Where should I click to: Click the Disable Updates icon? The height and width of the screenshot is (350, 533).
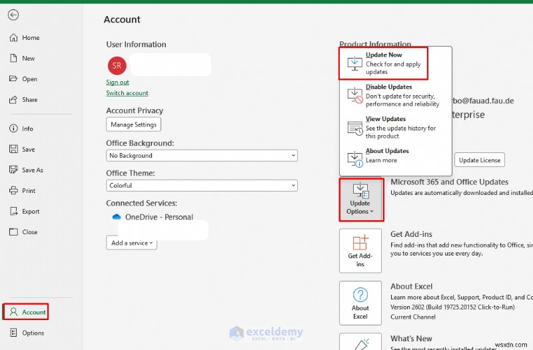(355, 95)
